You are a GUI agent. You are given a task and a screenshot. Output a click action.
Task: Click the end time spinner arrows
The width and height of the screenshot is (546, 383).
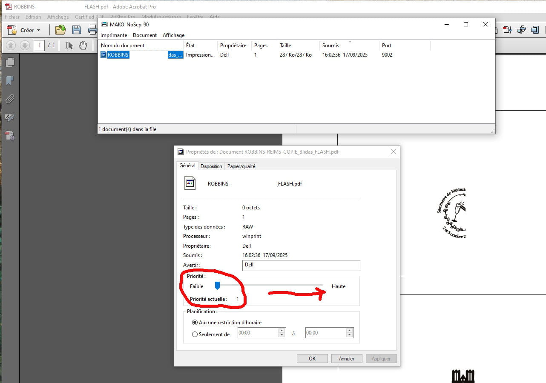350,333
